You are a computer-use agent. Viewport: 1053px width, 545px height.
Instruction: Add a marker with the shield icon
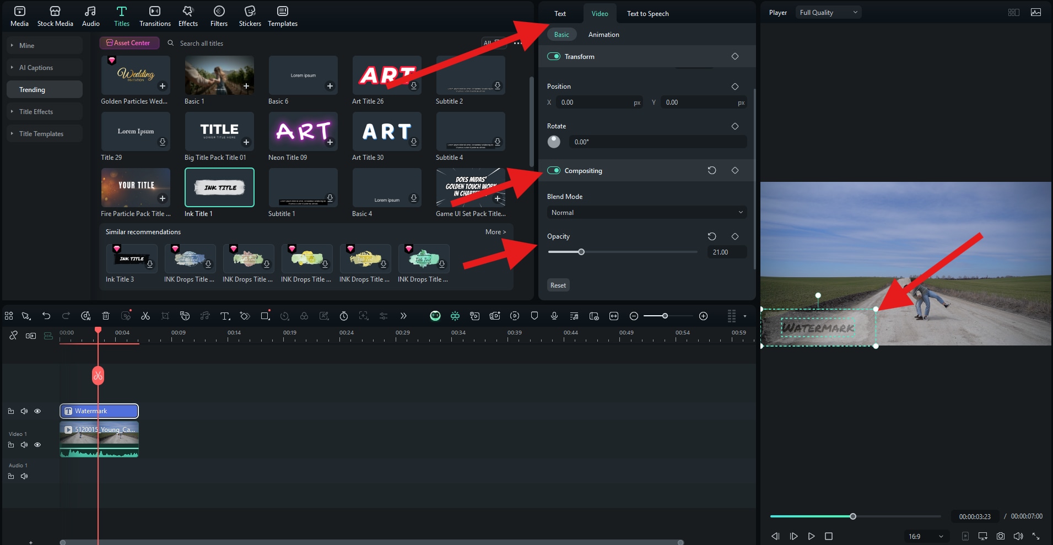tap(534, 316)
